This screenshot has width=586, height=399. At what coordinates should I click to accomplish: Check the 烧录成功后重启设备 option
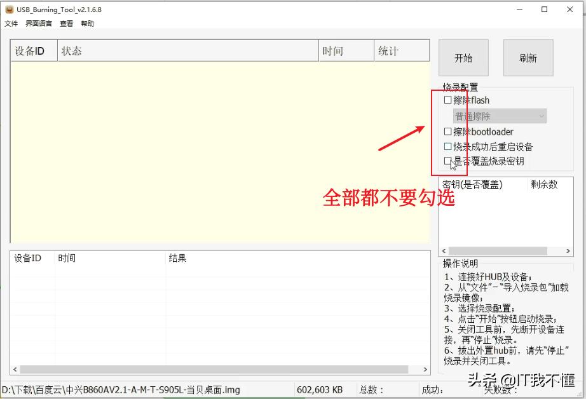447,147
